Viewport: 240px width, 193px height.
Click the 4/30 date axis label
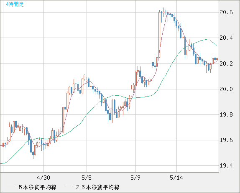coord(43,178)
